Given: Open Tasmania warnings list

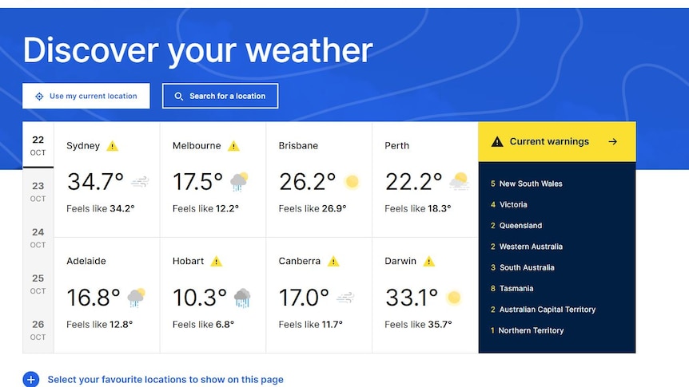Looking at the screenshot, I should (x=516, y=288).
